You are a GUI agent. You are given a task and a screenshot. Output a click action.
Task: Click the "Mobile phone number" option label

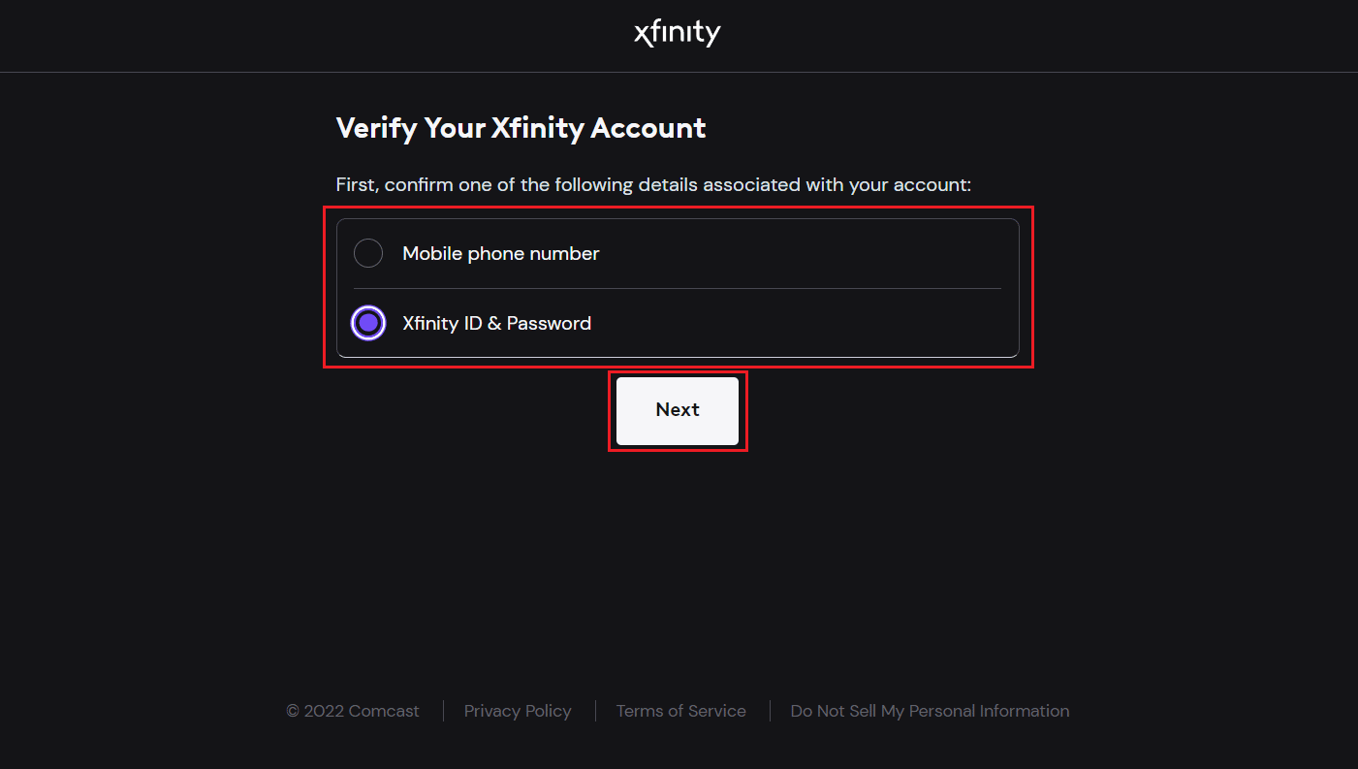pyautogui.click(x=500, y=254)
